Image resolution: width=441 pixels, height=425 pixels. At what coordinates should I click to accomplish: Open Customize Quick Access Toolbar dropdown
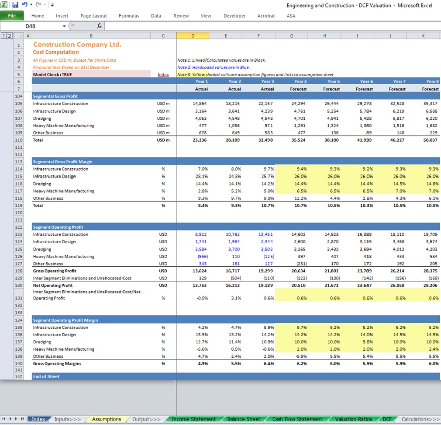[52, 4]
